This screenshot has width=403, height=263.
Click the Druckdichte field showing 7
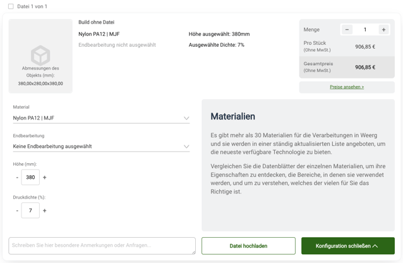(30, 211)
